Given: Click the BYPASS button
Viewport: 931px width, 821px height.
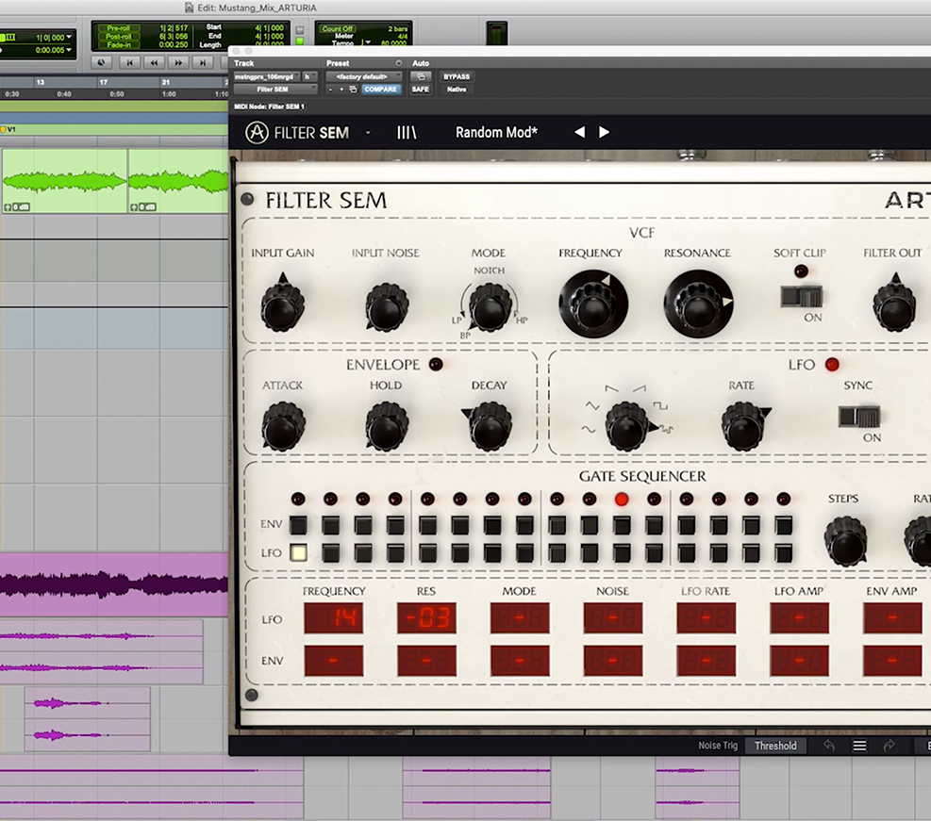Looking at the screenshot, I should point(457,76).
